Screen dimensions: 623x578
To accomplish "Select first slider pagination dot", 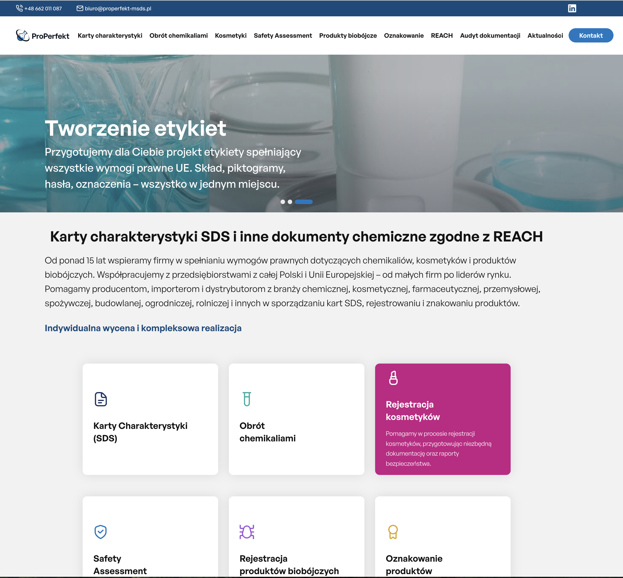I will [x=283, y=202].
